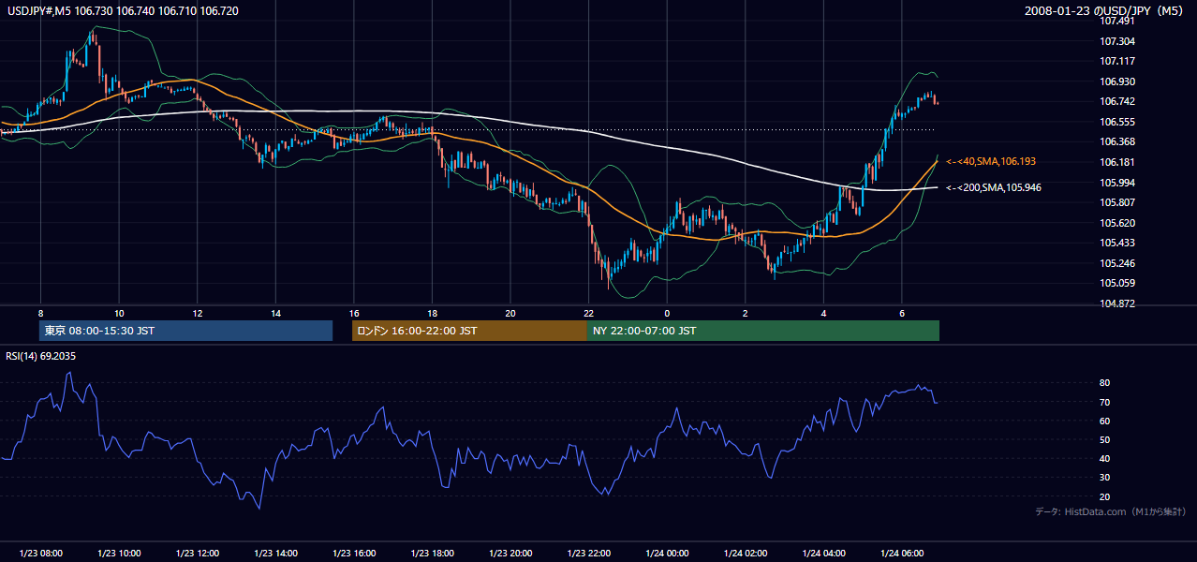Image resolution: width=1197 pixels, height=562 pixels.
Task: Click the 105.059 price axis label
Action: click(1117, 284)
